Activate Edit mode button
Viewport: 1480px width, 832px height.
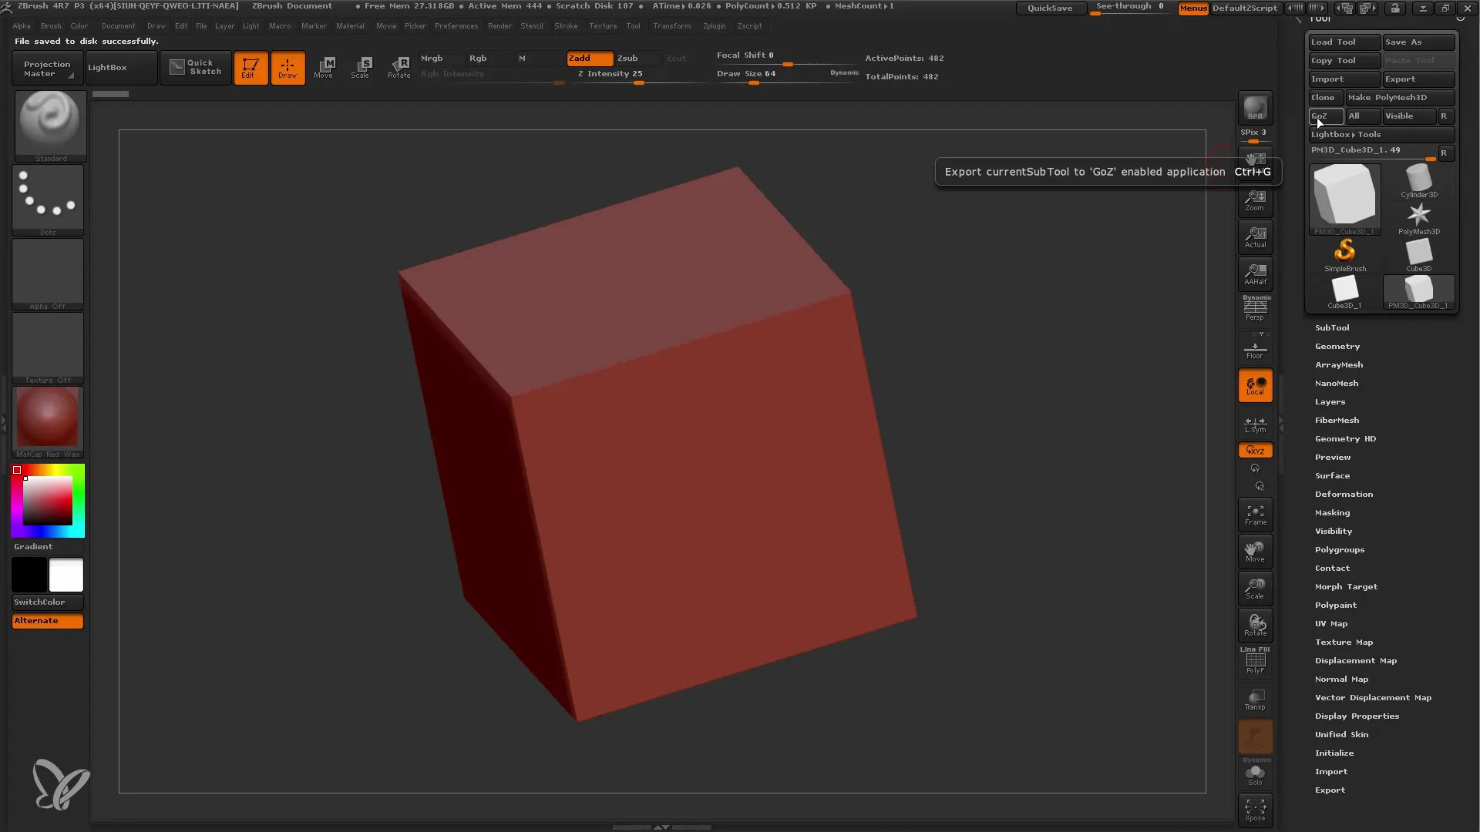click(251, 68)
